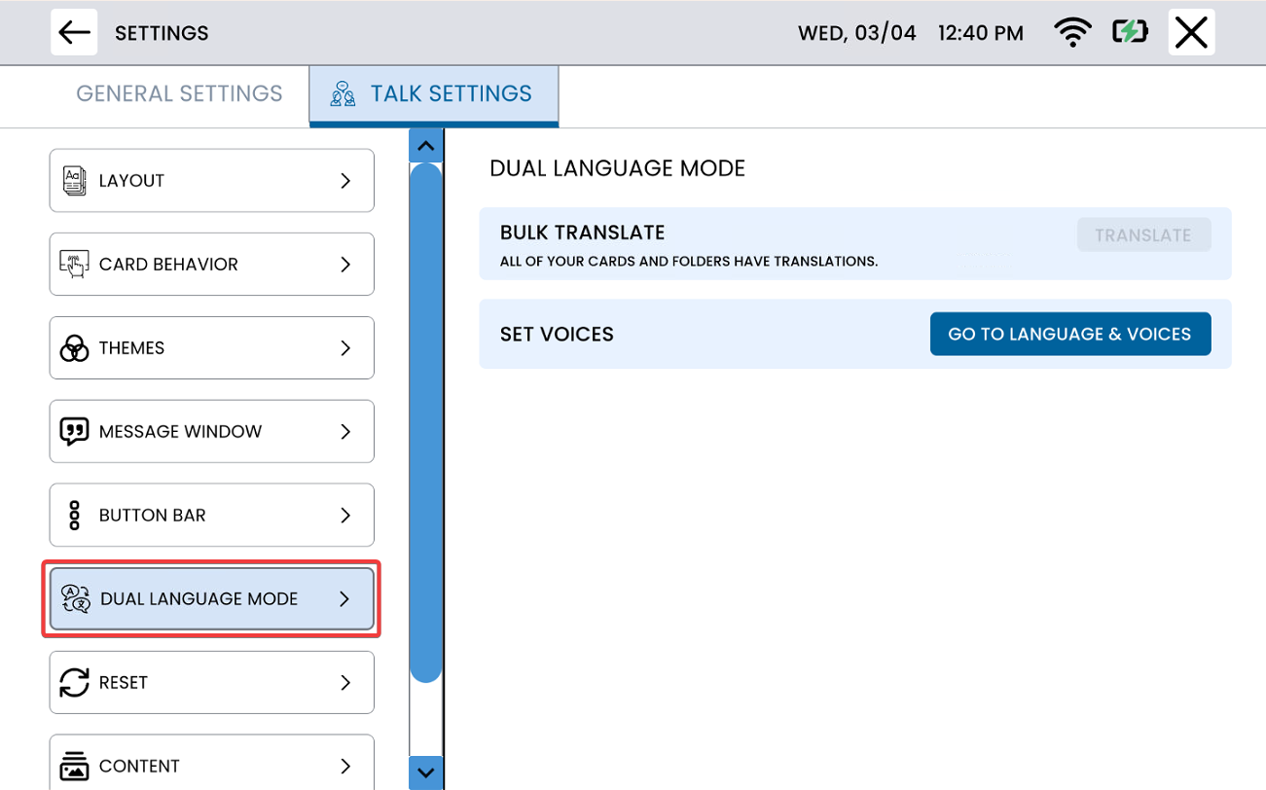Click the scrollbar down arrow
This screenshot has width=1266, height=790.
pyautogui.click(x=425, y=772)
